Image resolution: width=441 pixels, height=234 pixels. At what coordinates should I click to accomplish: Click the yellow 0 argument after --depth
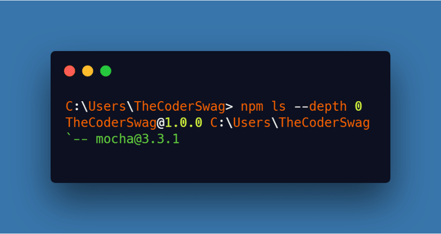click(358, 106)
